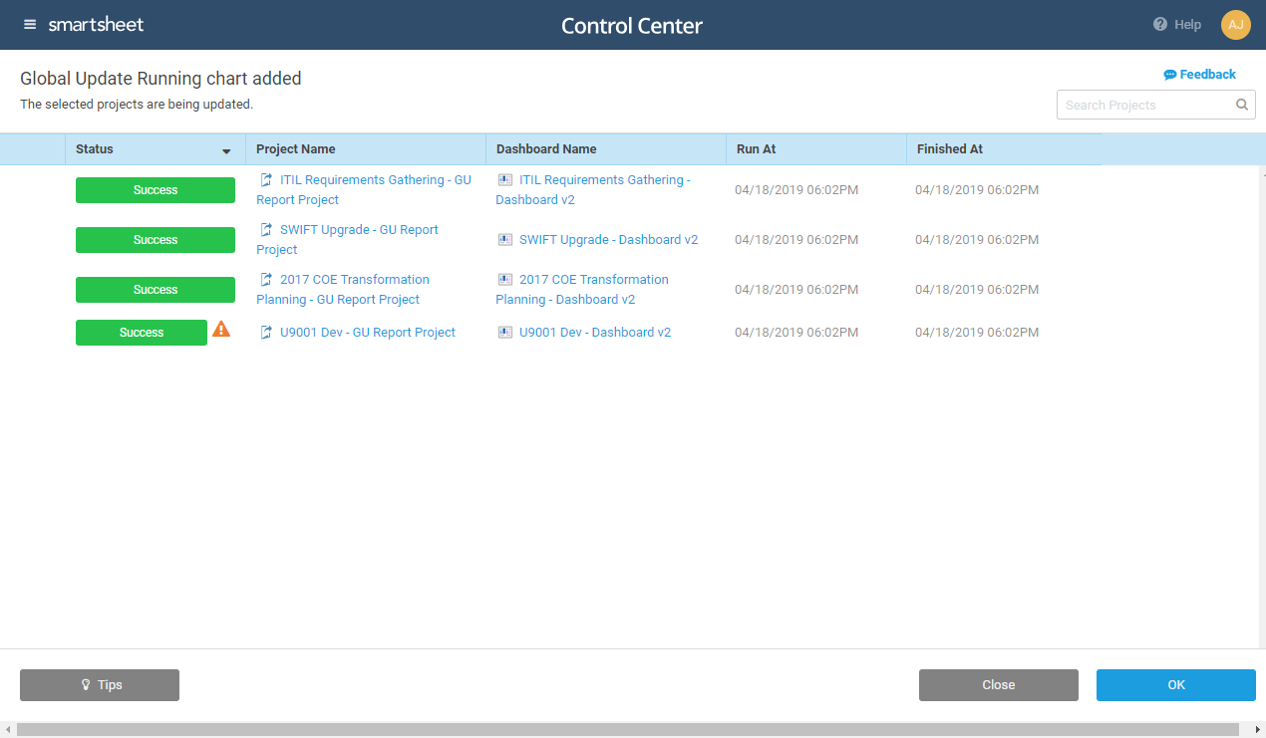Click the horizontal scrollbar thumb at bottom
This screenshot has width=1266, height=738.
(628, 730)
